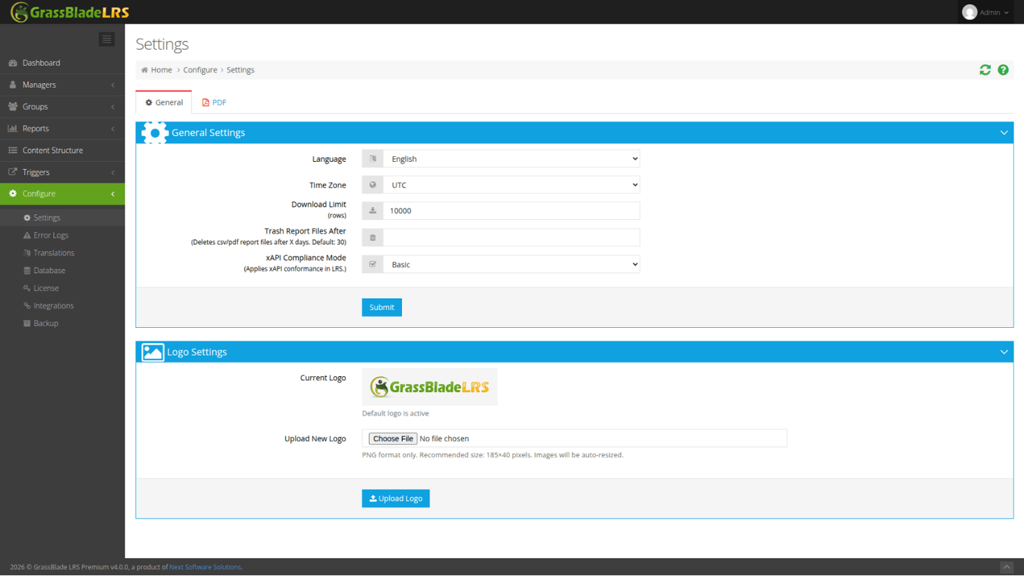Collapse the General Settings panel chevron
The width and height of the screenshot is (1024, 576).
[1004, 133]
